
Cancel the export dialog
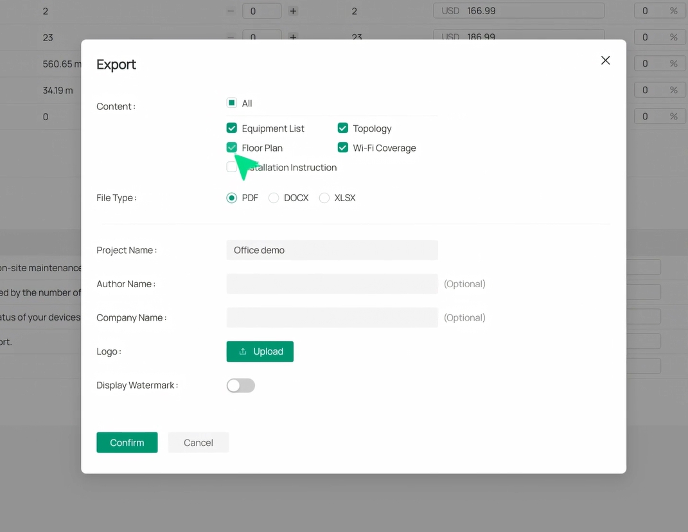pos(198,443)
